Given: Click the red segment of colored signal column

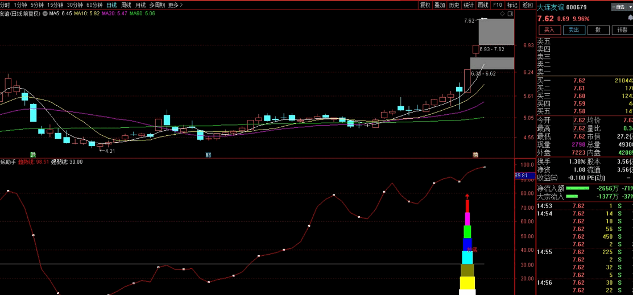Looking at the screenshot, I should 467,205.
